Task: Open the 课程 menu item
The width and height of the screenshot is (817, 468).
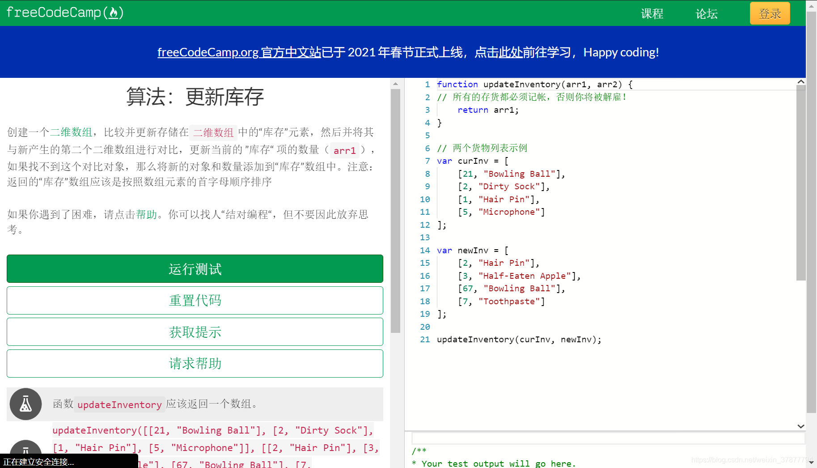Action: 652,14
